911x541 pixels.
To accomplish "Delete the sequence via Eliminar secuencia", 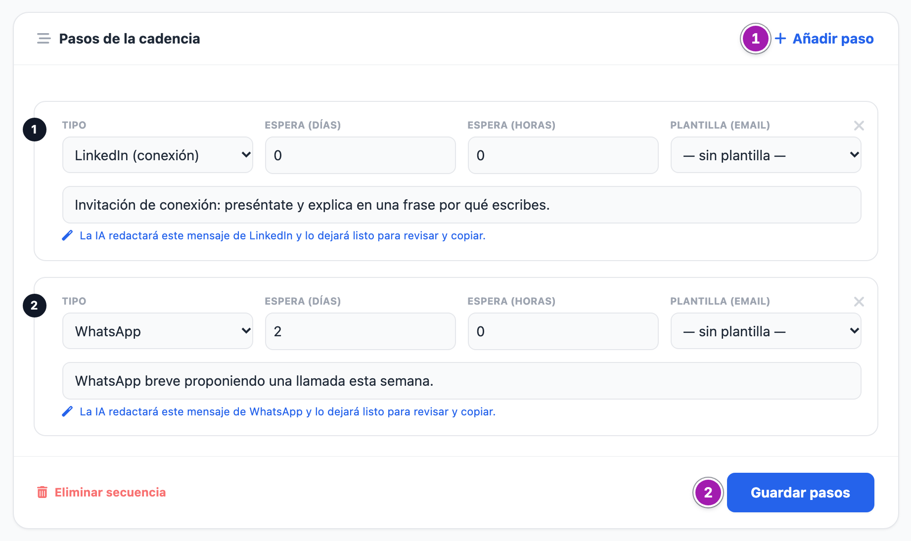I will [x=101, y=493].
